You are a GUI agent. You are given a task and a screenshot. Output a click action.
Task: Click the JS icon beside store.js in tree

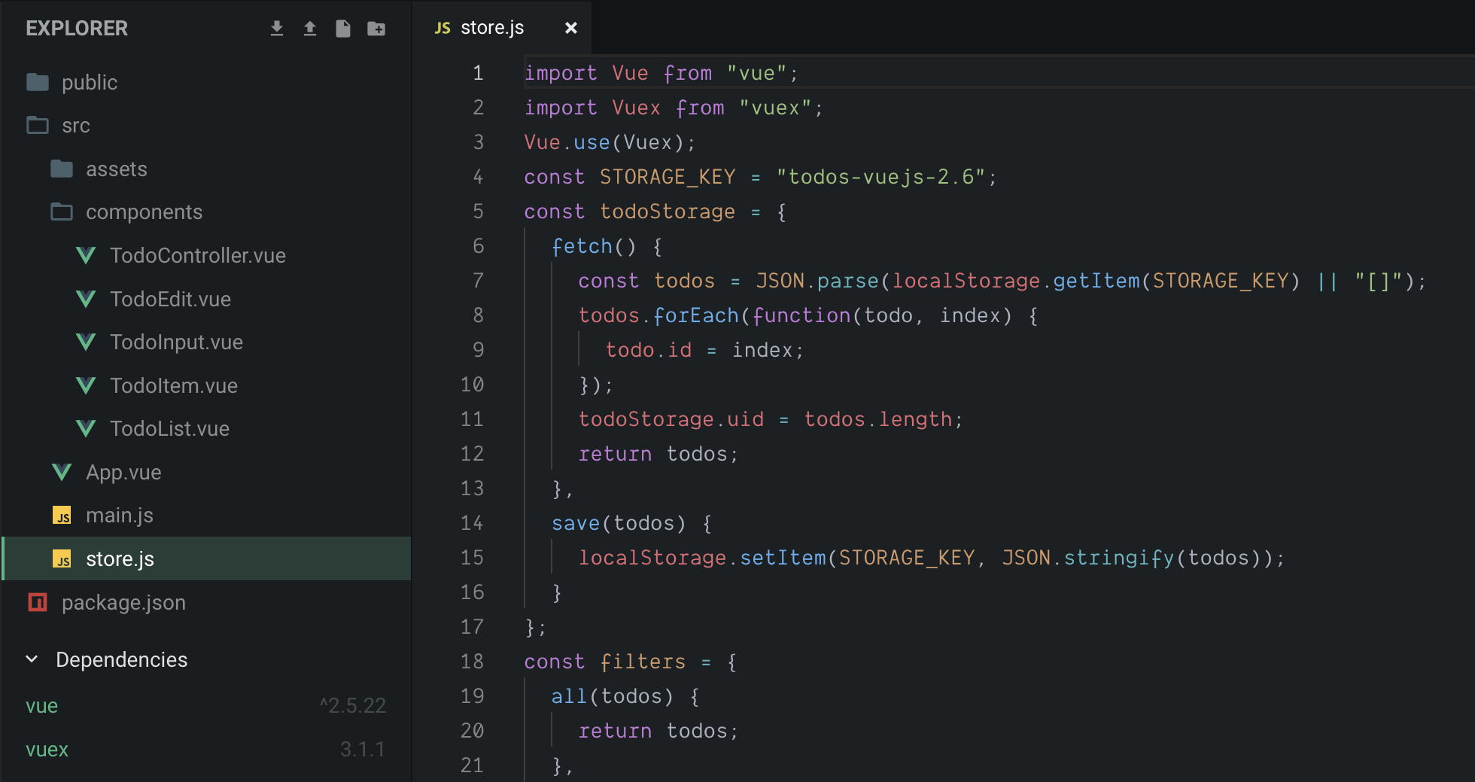pos(62,559)
